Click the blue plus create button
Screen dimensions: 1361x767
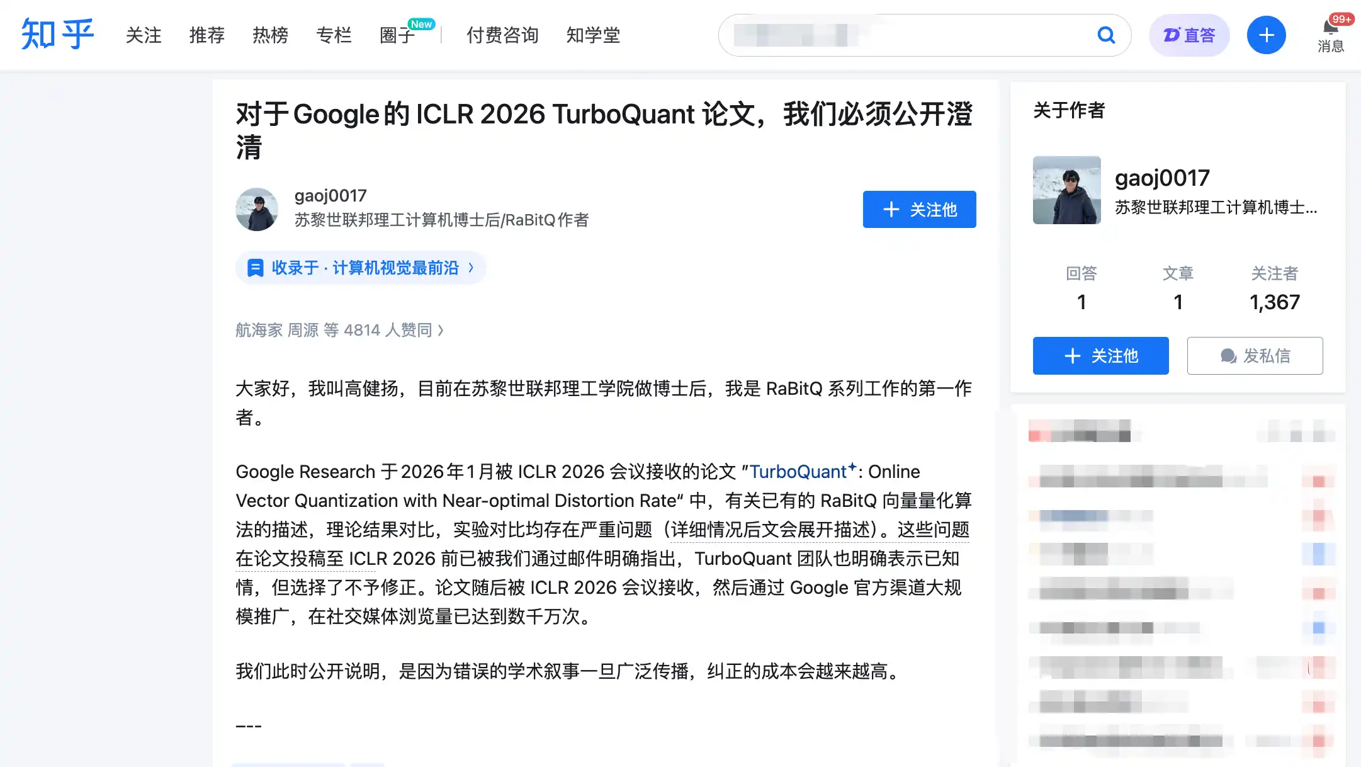pyautogui.click(x=1266, y=35)
